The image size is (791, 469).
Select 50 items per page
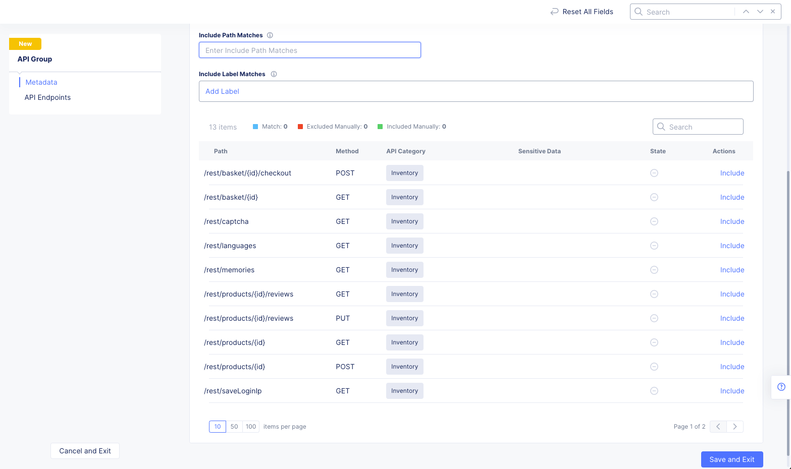(234, 426)
